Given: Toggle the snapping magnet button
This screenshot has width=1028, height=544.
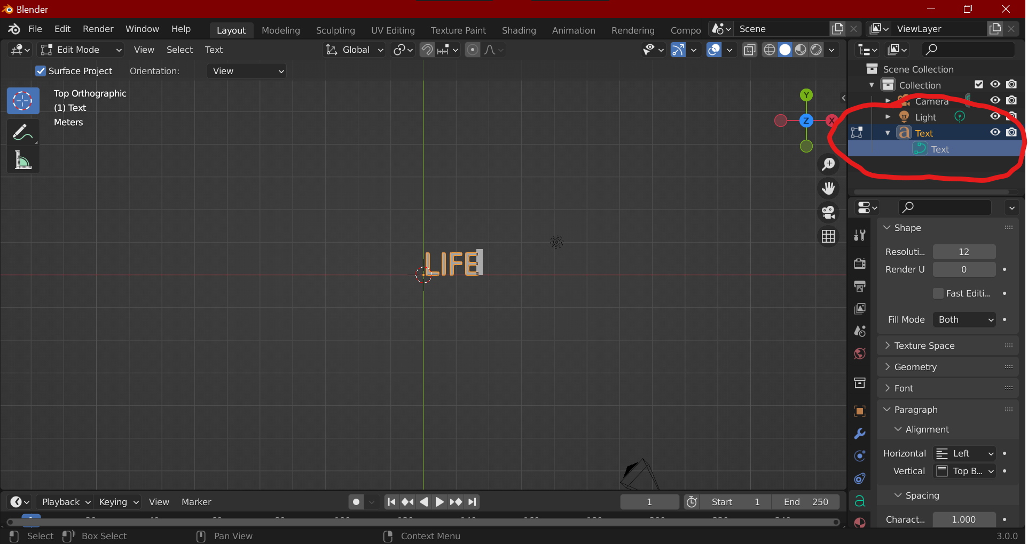Looking at the screenshot, I should [x=427, y=50].
